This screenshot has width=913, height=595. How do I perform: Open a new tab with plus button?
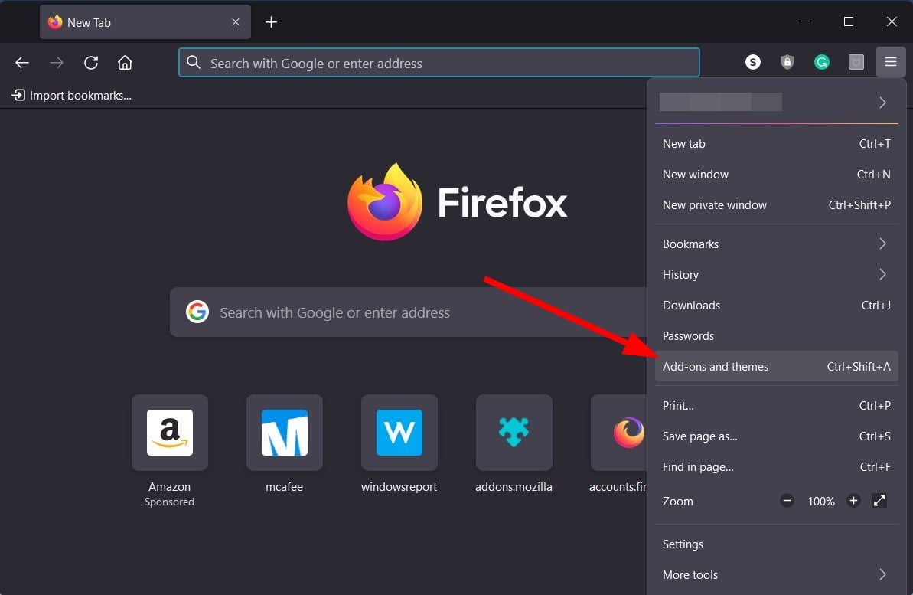click(x=271, y=22)
